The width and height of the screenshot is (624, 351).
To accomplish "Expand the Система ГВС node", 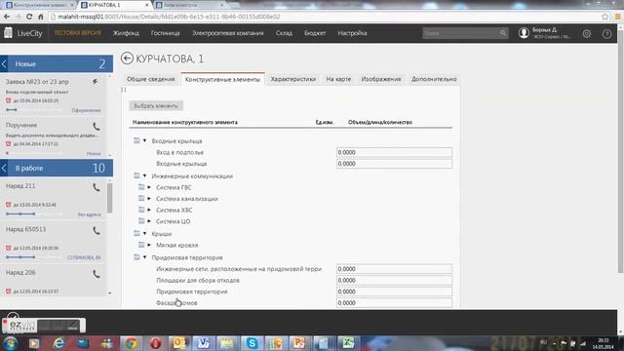I will point(149,187).
